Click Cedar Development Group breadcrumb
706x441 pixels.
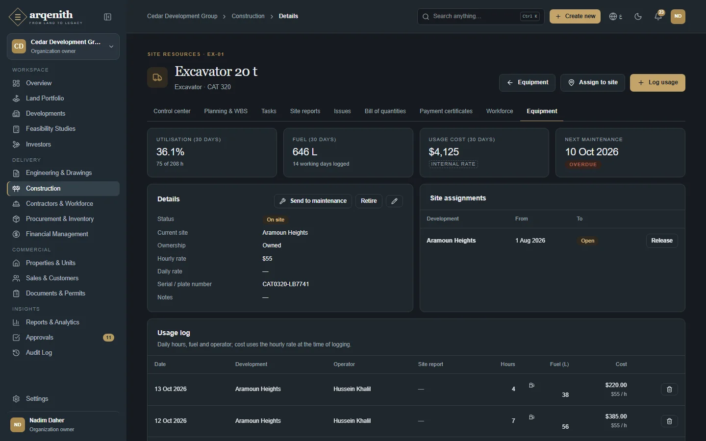coord(182,16)
